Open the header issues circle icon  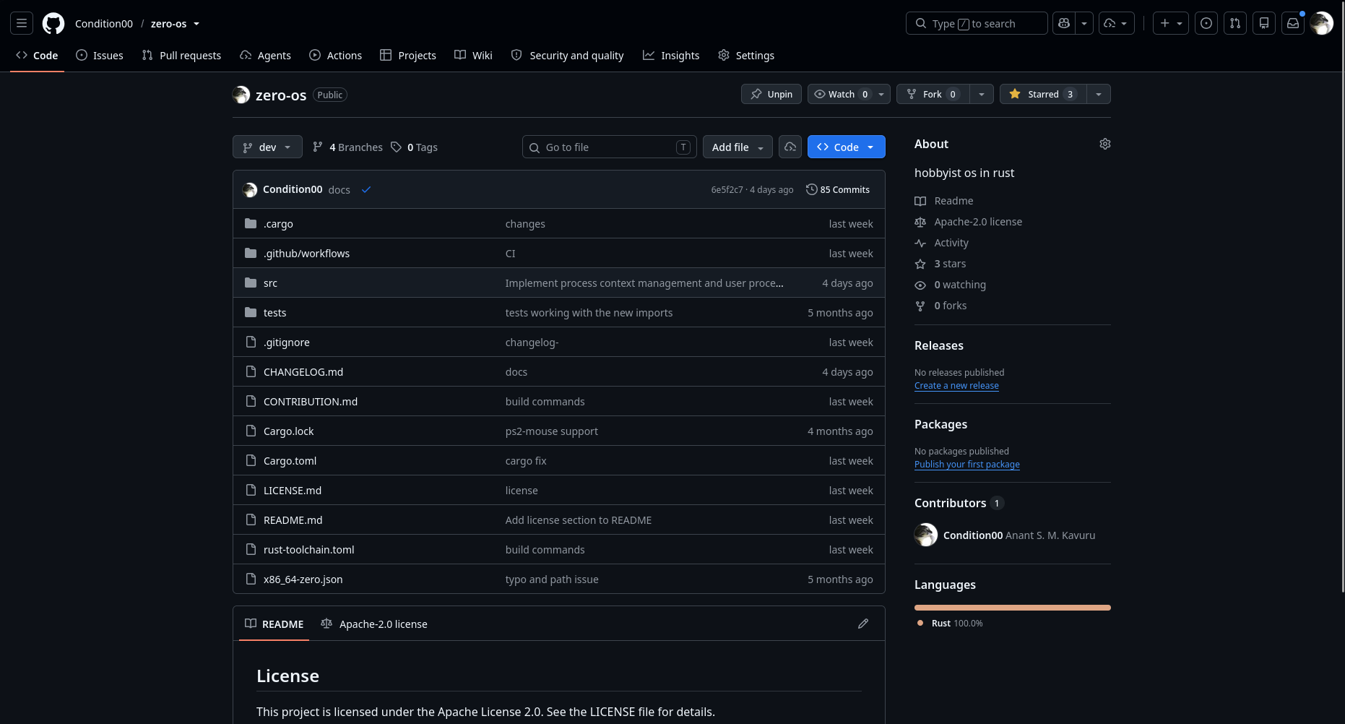(x=1206, y=24)
